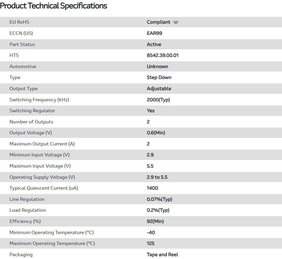This screenshot has height=259, width=282.
Task: Click the Line Regulation label
Action: click(x=27, y=199)
